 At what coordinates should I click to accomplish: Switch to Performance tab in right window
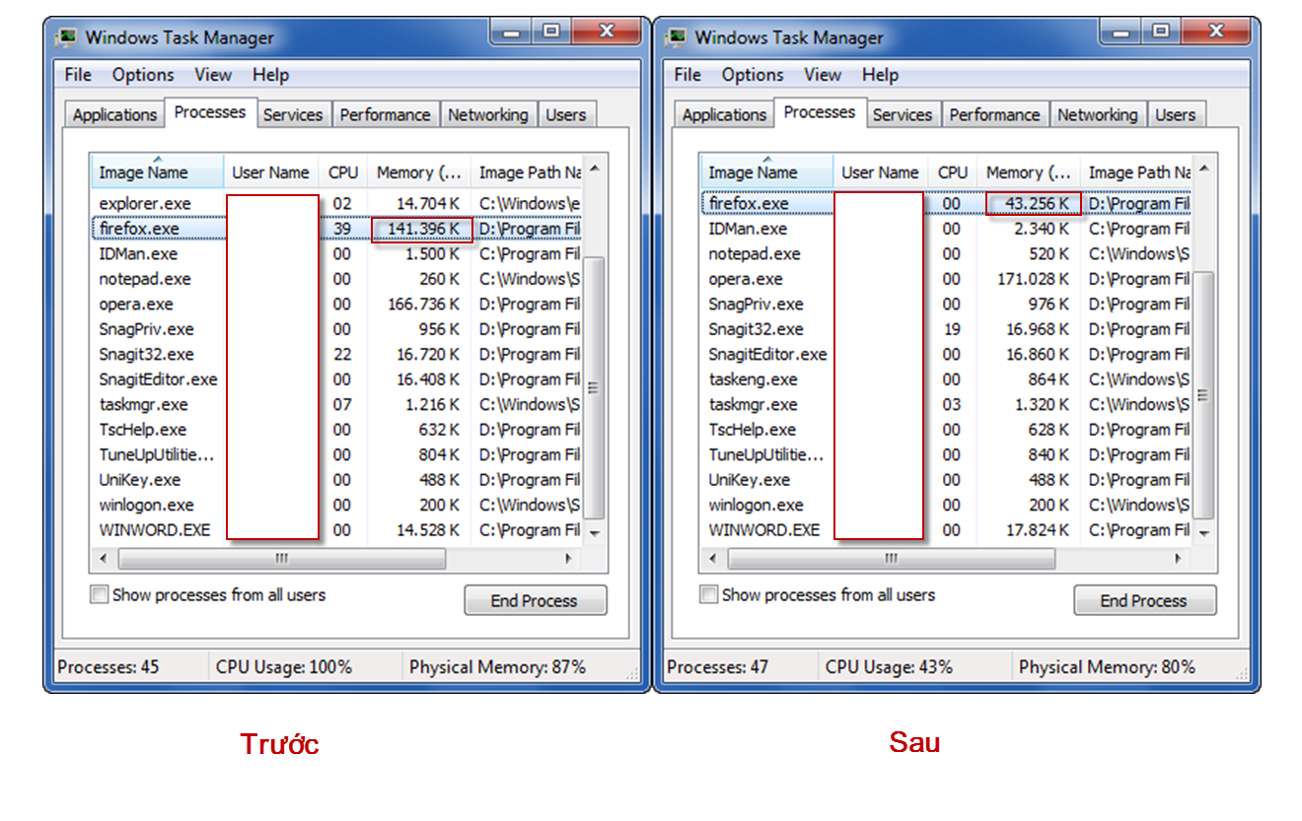click(995, 115)
